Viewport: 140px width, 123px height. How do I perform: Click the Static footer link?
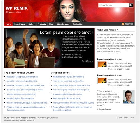120,117
